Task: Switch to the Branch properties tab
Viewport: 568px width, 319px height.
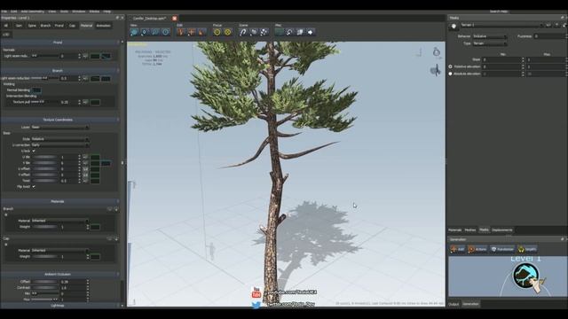Action: pyautogui.click(x=45, y=26)
